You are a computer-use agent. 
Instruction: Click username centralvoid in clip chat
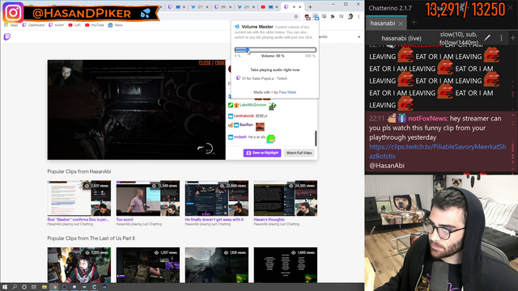pos(244,116)
